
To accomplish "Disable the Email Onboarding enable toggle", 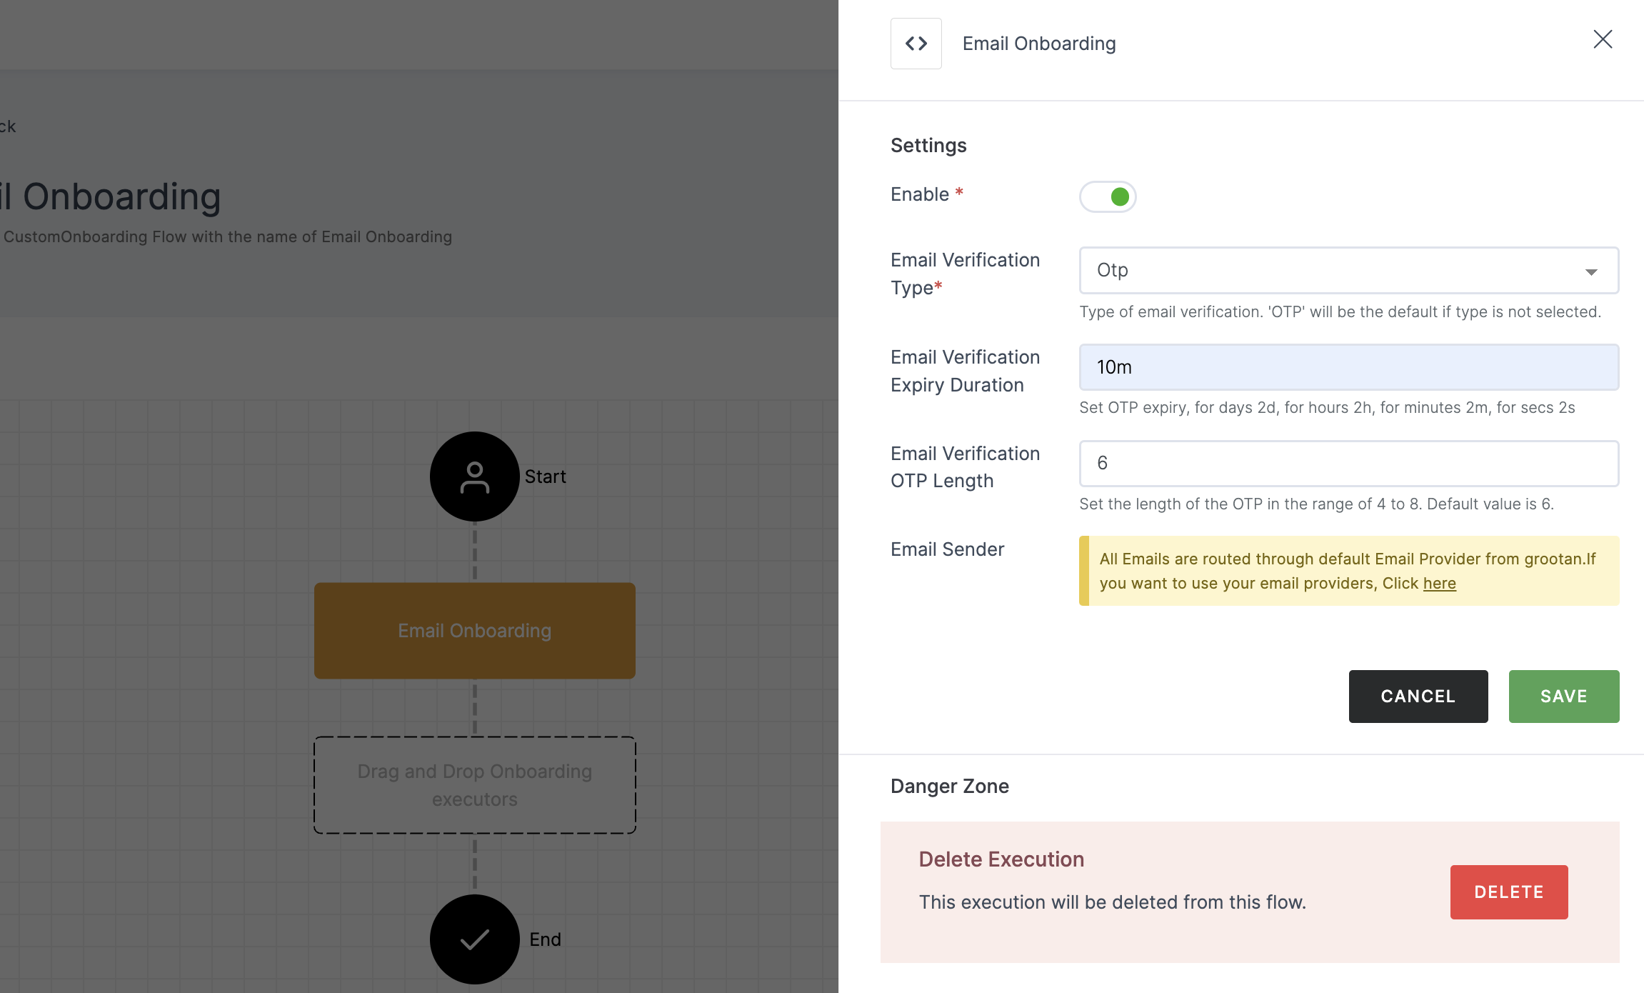I will point(1106,196).
